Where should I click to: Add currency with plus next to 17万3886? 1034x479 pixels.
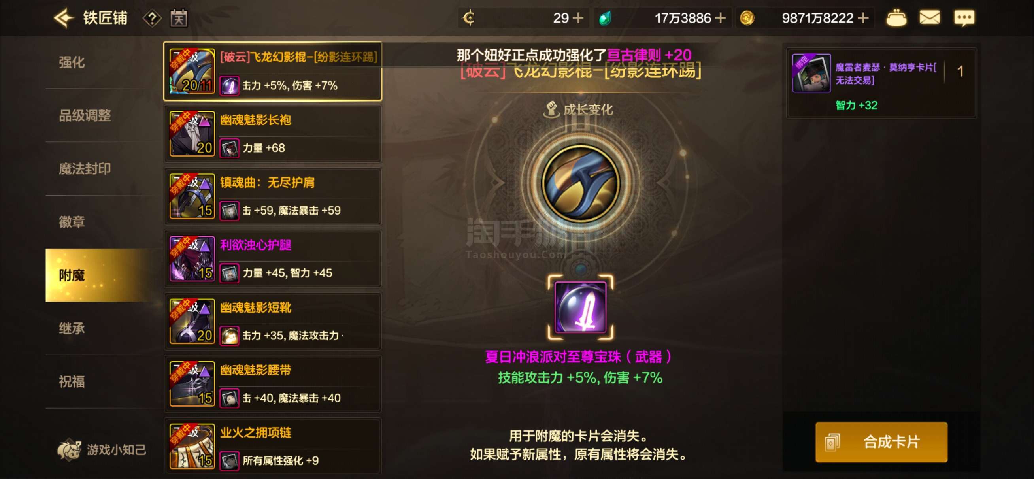click(x=720, y=18)
